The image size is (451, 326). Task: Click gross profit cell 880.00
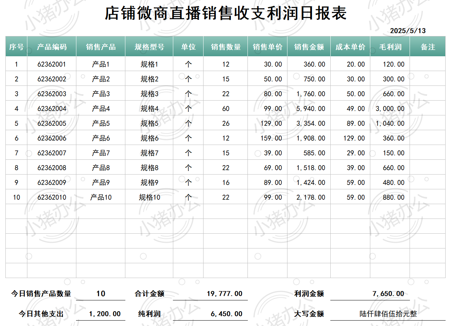(390, 197)
